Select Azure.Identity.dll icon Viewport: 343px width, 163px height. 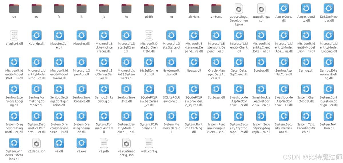click(306, 9)
